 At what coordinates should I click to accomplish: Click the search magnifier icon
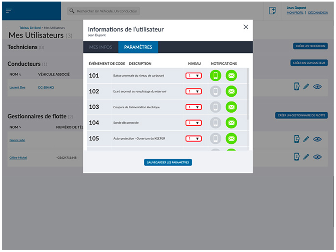pyautogui.click(x=72, y=11)
